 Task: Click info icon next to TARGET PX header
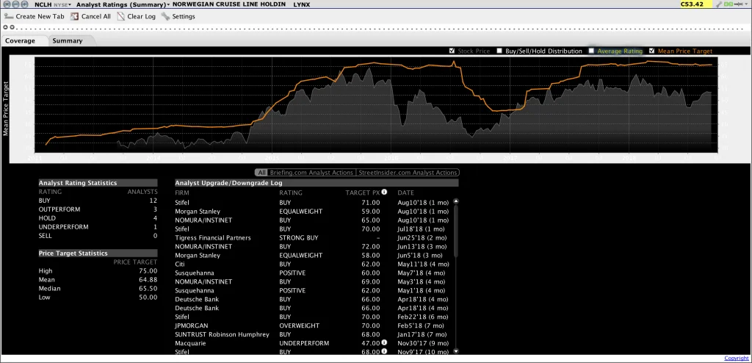pos(384,192)
